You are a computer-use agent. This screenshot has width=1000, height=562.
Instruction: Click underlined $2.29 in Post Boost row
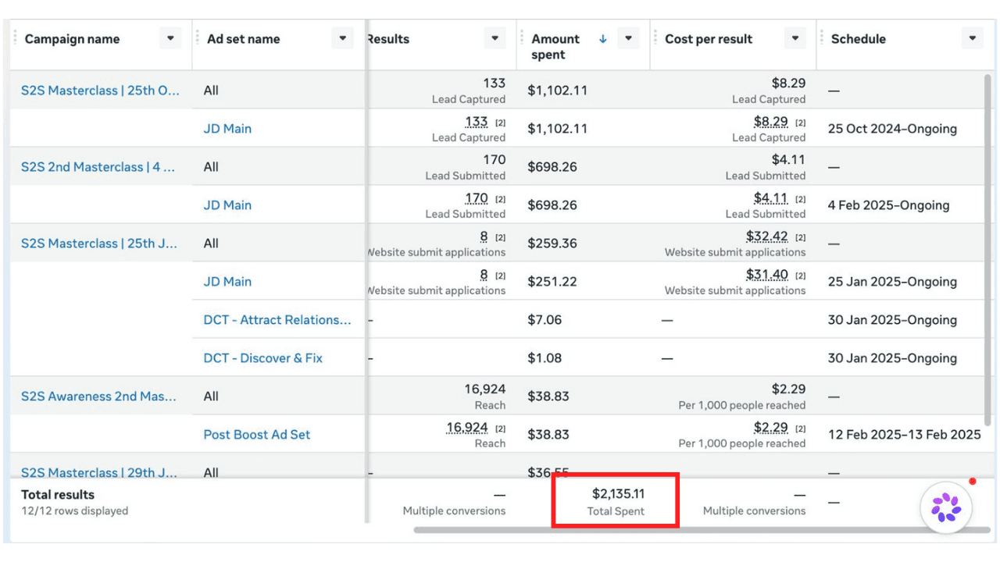[x=771, y=428]
